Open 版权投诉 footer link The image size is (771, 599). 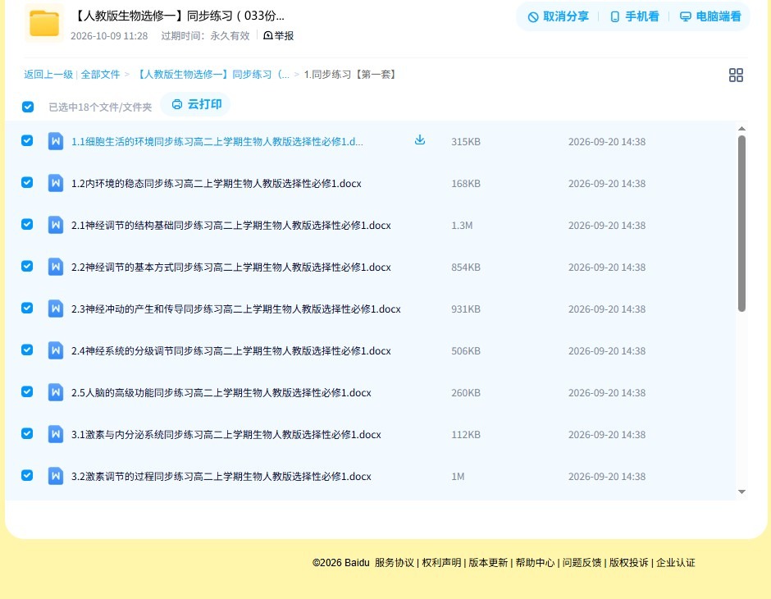pyautogui.click(x=628, y=563)
